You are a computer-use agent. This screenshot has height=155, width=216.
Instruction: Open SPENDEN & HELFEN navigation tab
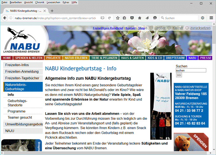(29, 58)
